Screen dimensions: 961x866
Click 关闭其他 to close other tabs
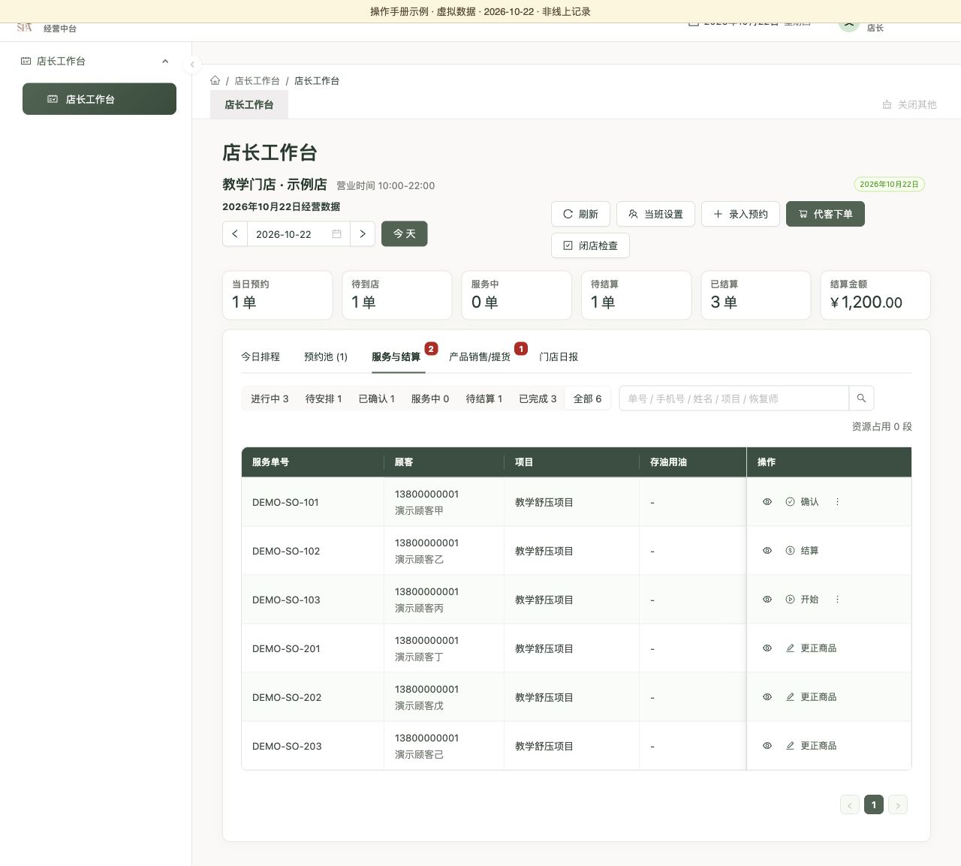[x=909, y=104]
